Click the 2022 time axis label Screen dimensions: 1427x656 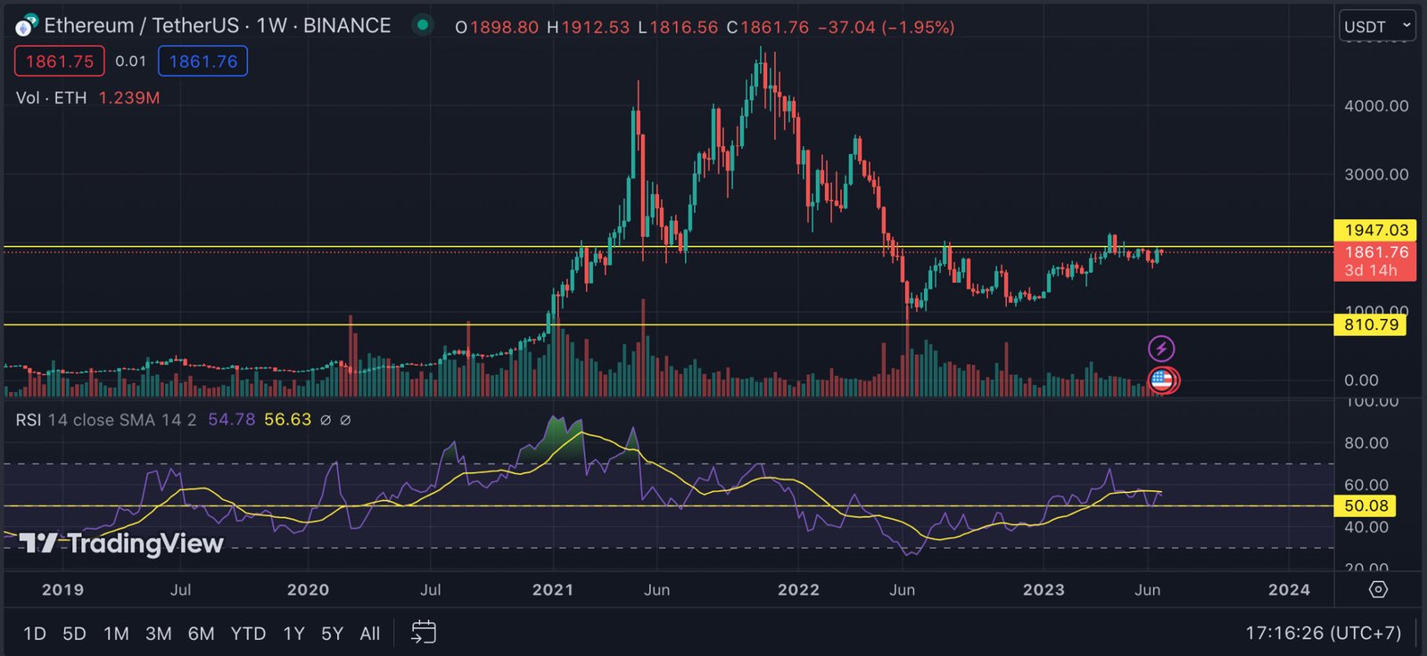point(798,590)
